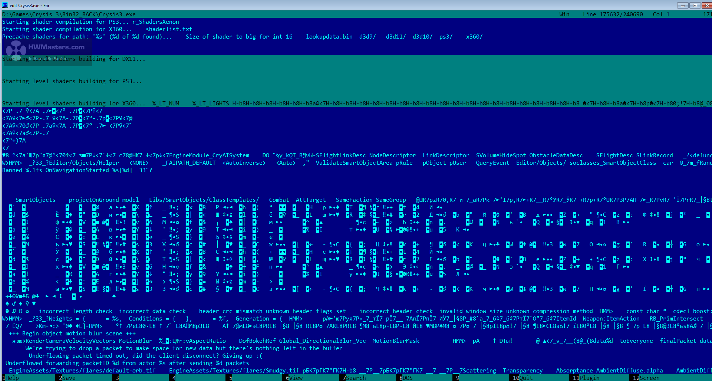The width and height of the screenshot is (712, 381).
Task: Click the text DofBokehRef
Action: pyautogui.click(x=257, y=341)
